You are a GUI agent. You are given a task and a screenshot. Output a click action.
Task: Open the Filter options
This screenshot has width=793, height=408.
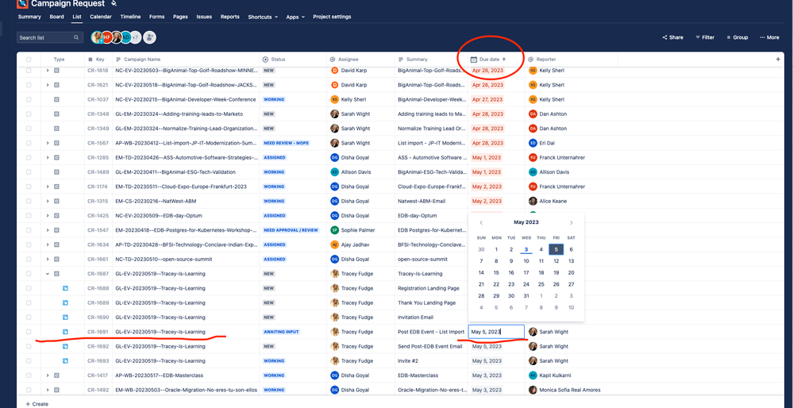click(x=705, y=37)
